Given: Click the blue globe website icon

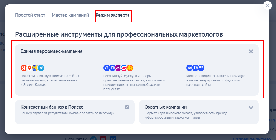Looking at the screenshot, I should click(106, 68).
